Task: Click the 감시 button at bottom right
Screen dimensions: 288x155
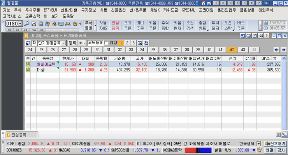Action: click(281, 150)
